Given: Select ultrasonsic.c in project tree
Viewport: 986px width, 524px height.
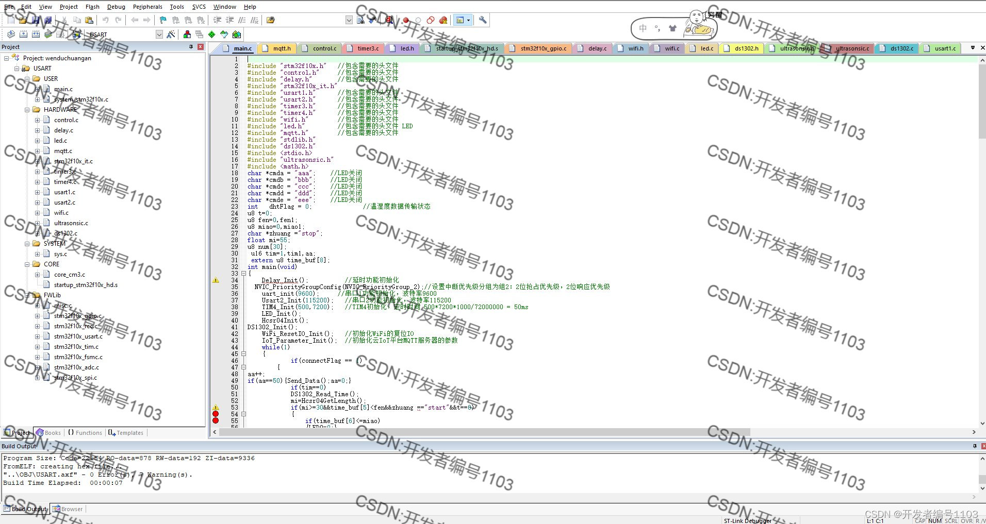Looking at the screenshot, I should point(71,223).
